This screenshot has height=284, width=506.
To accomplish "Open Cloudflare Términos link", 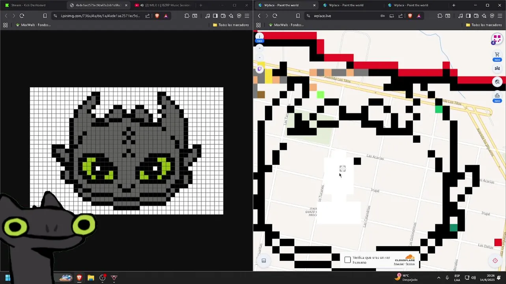I will [x=411, y=264].
